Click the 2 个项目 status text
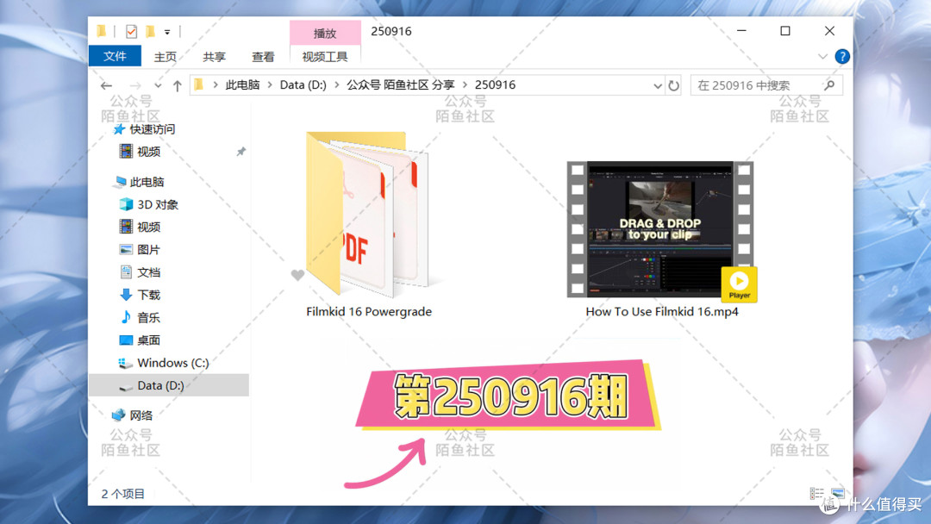931x524 pixels. [123, 494]
